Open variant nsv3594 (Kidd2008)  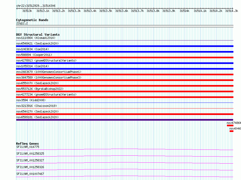tap(31, 100)
